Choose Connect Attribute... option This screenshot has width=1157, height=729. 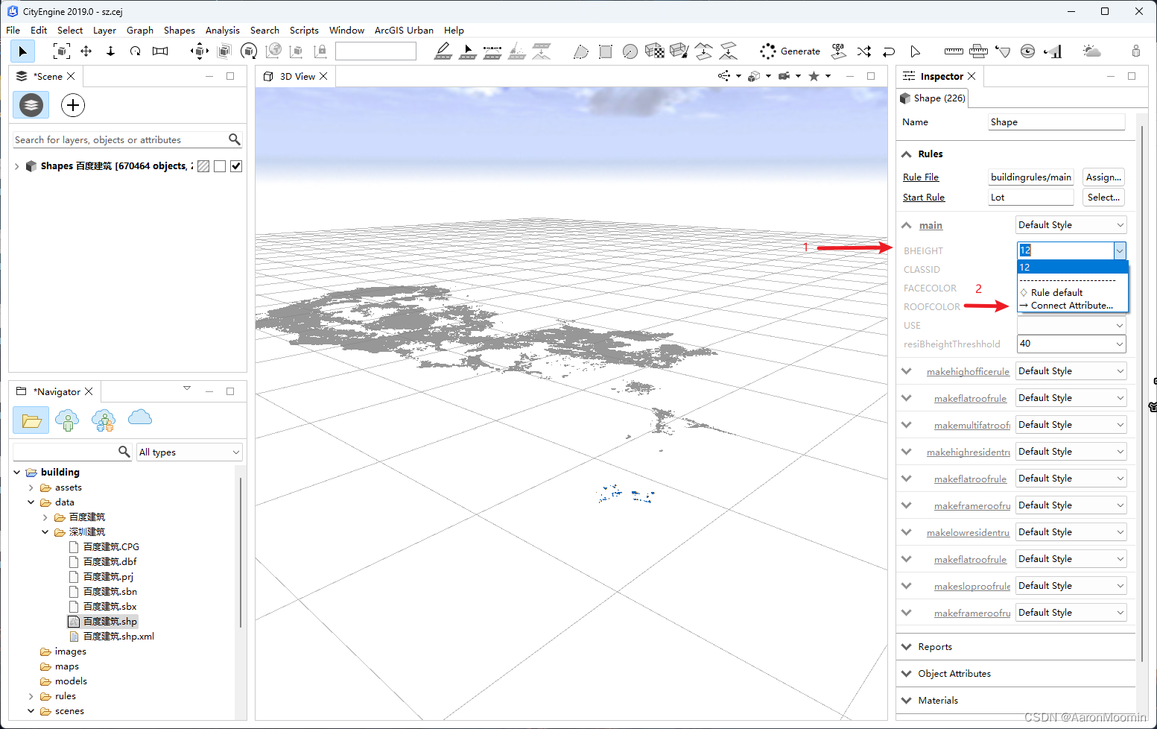pos(1071,306)
